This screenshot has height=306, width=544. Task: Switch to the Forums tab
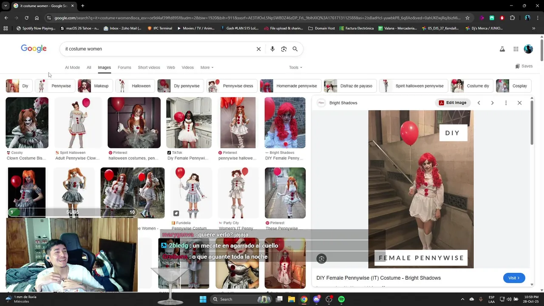point(125,68)
